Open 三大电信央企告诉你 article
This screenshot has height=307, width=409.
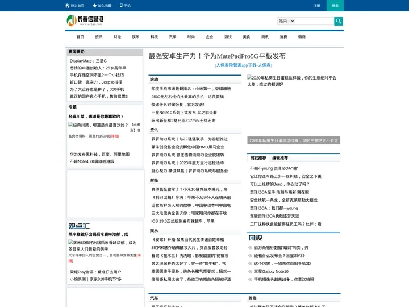[x=189, y=213]
